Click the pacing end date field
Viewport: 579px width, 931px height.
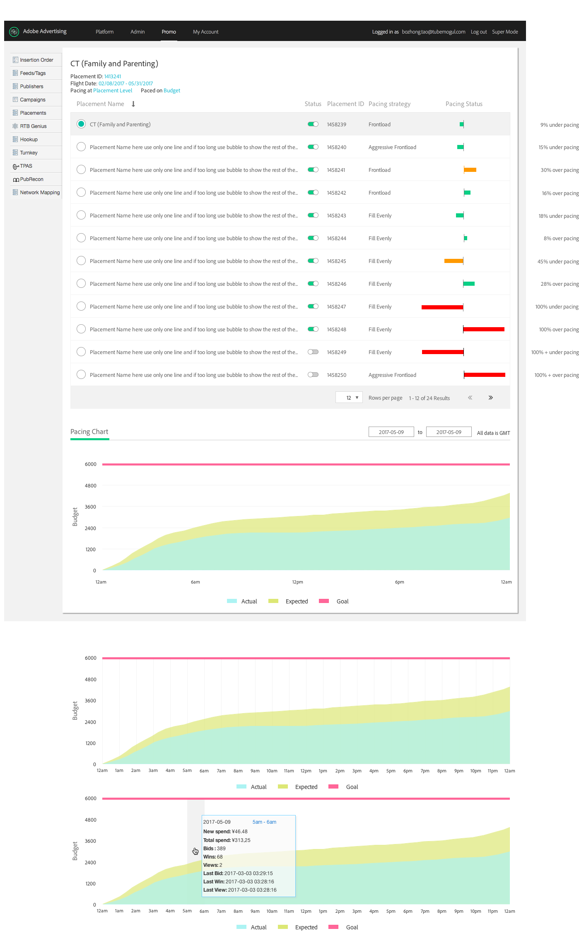449,432
